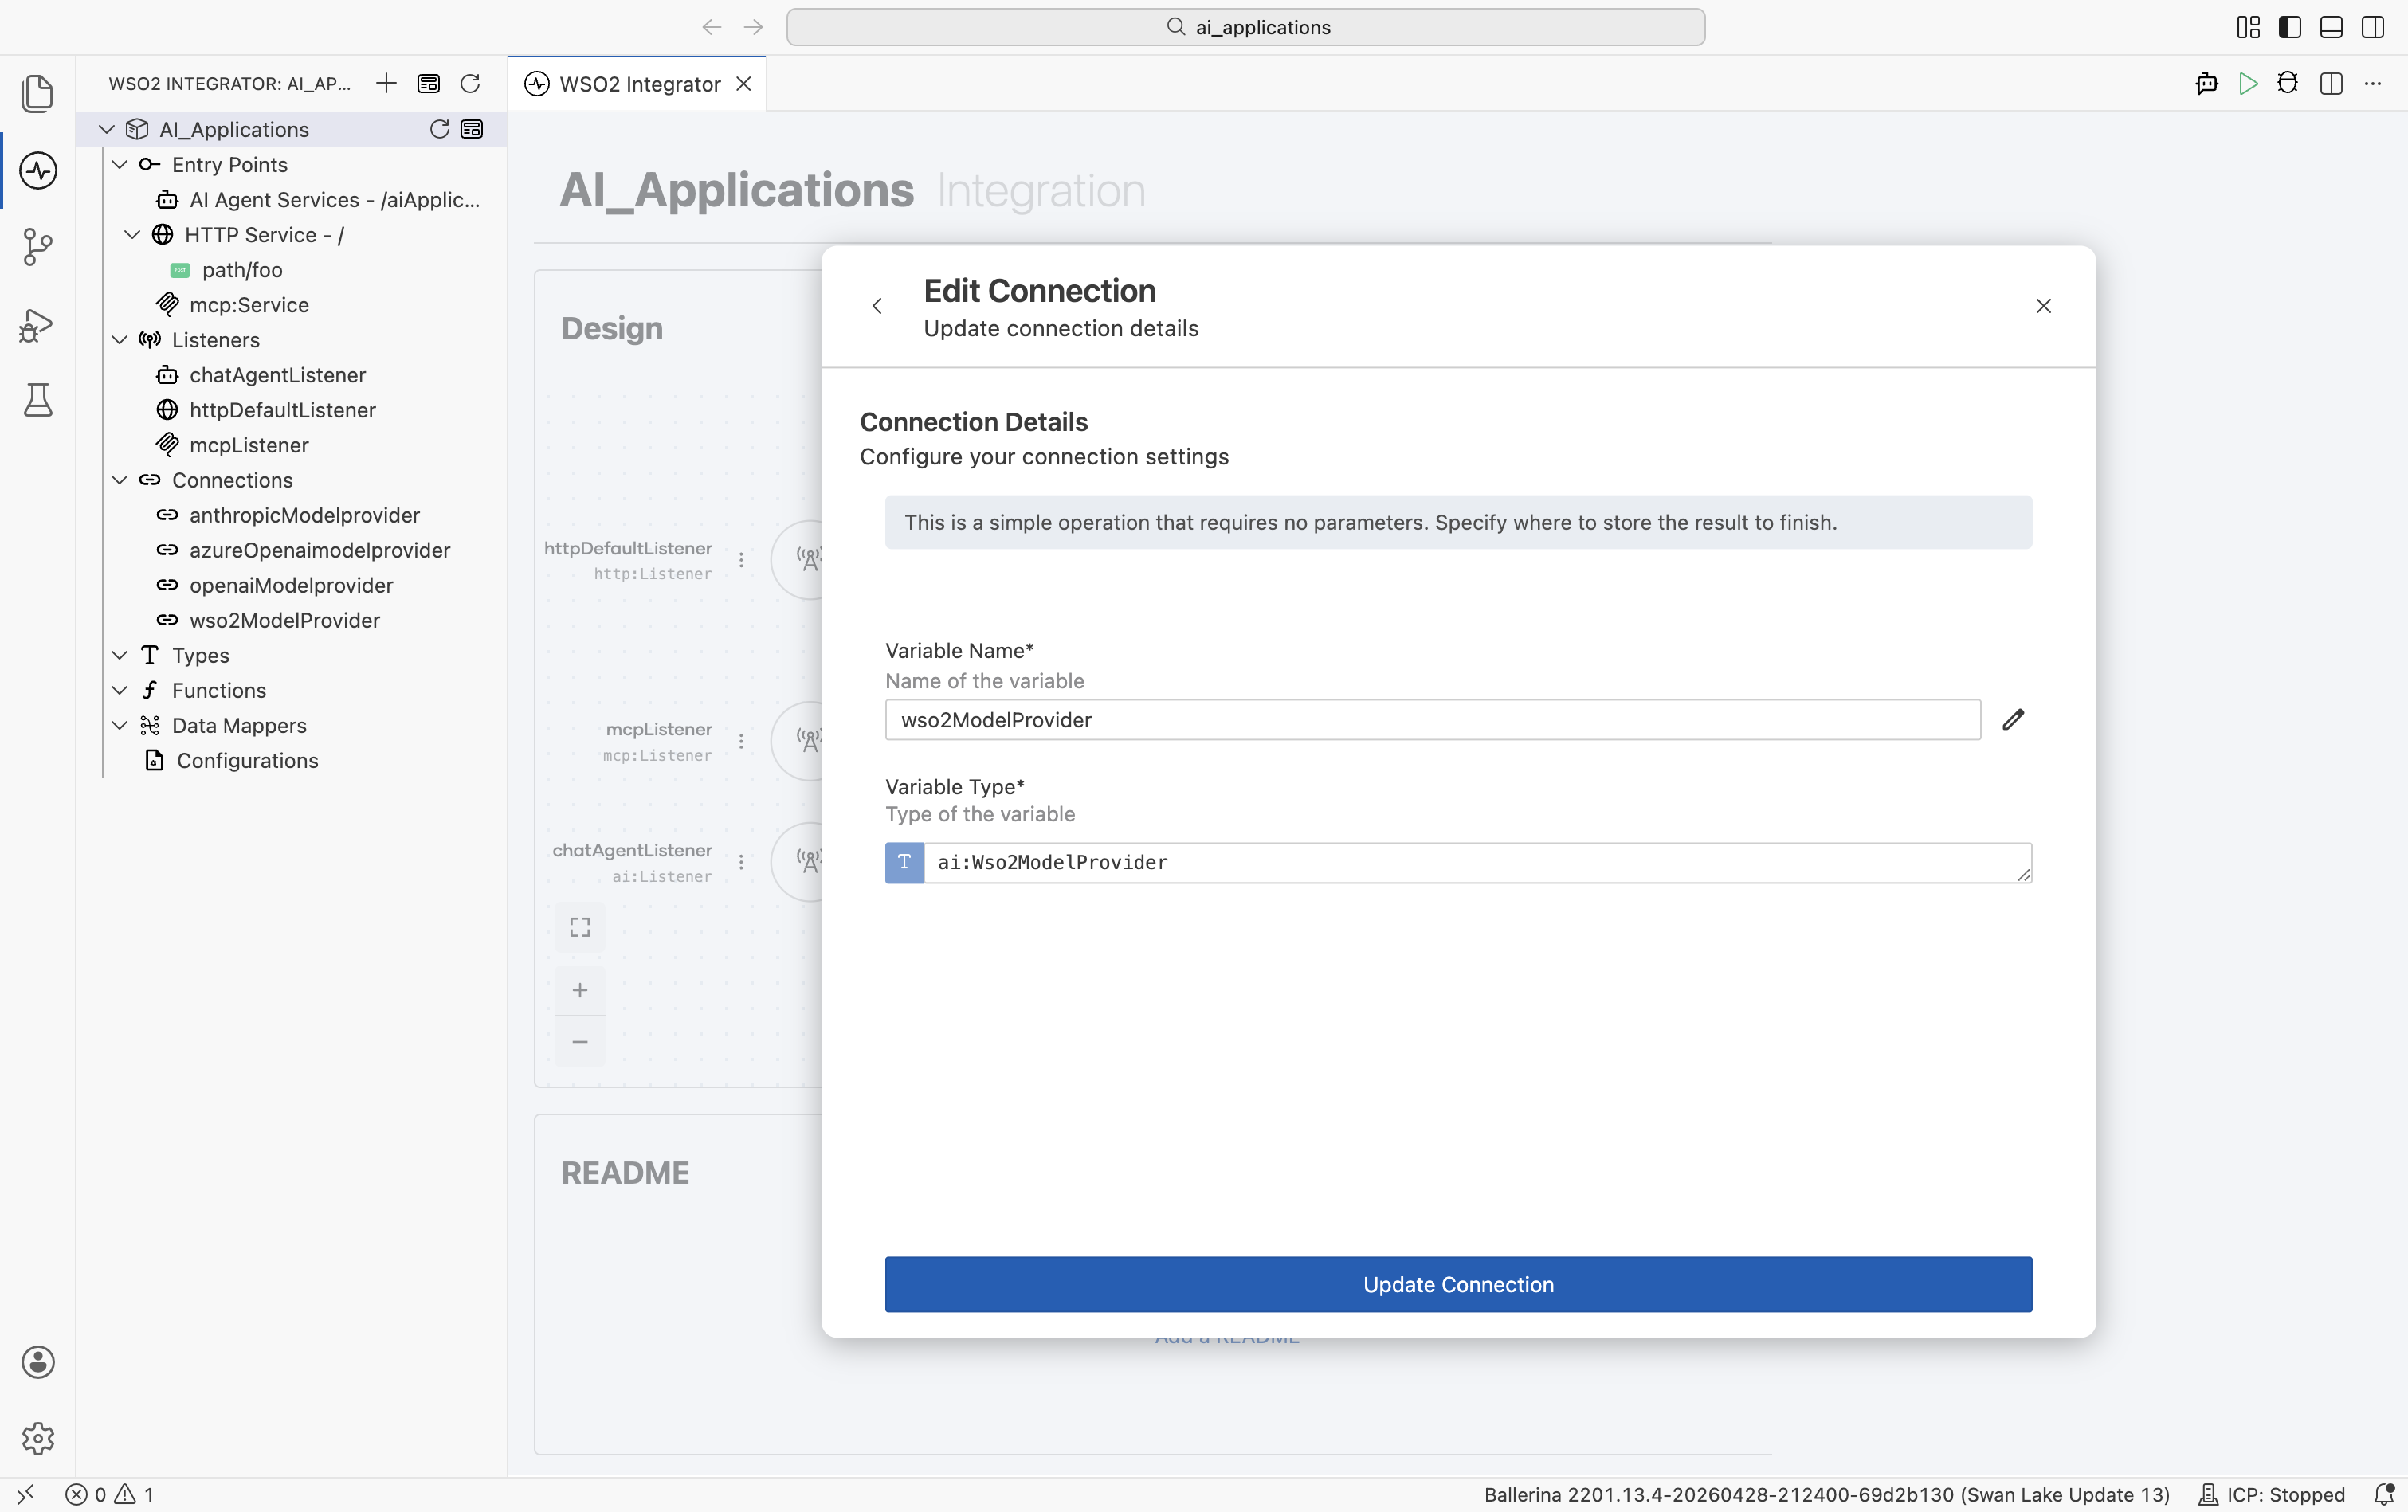The image size is (2408, 1512).
Task: Collapse the Connections section
Action: (x=120, y=480)
